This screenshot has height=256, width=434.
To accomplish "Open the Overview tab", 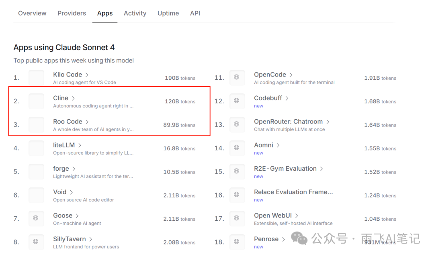I will point(32,13).
